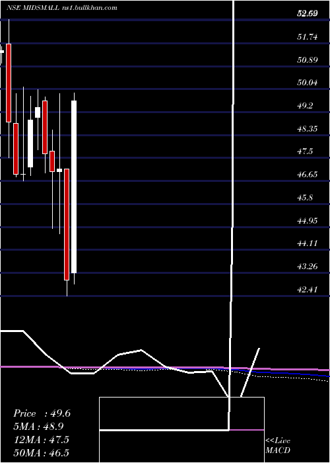The image size is (330, 463).
Task: Click the 46.65 price axis label
Action: (x=308, y=175)
